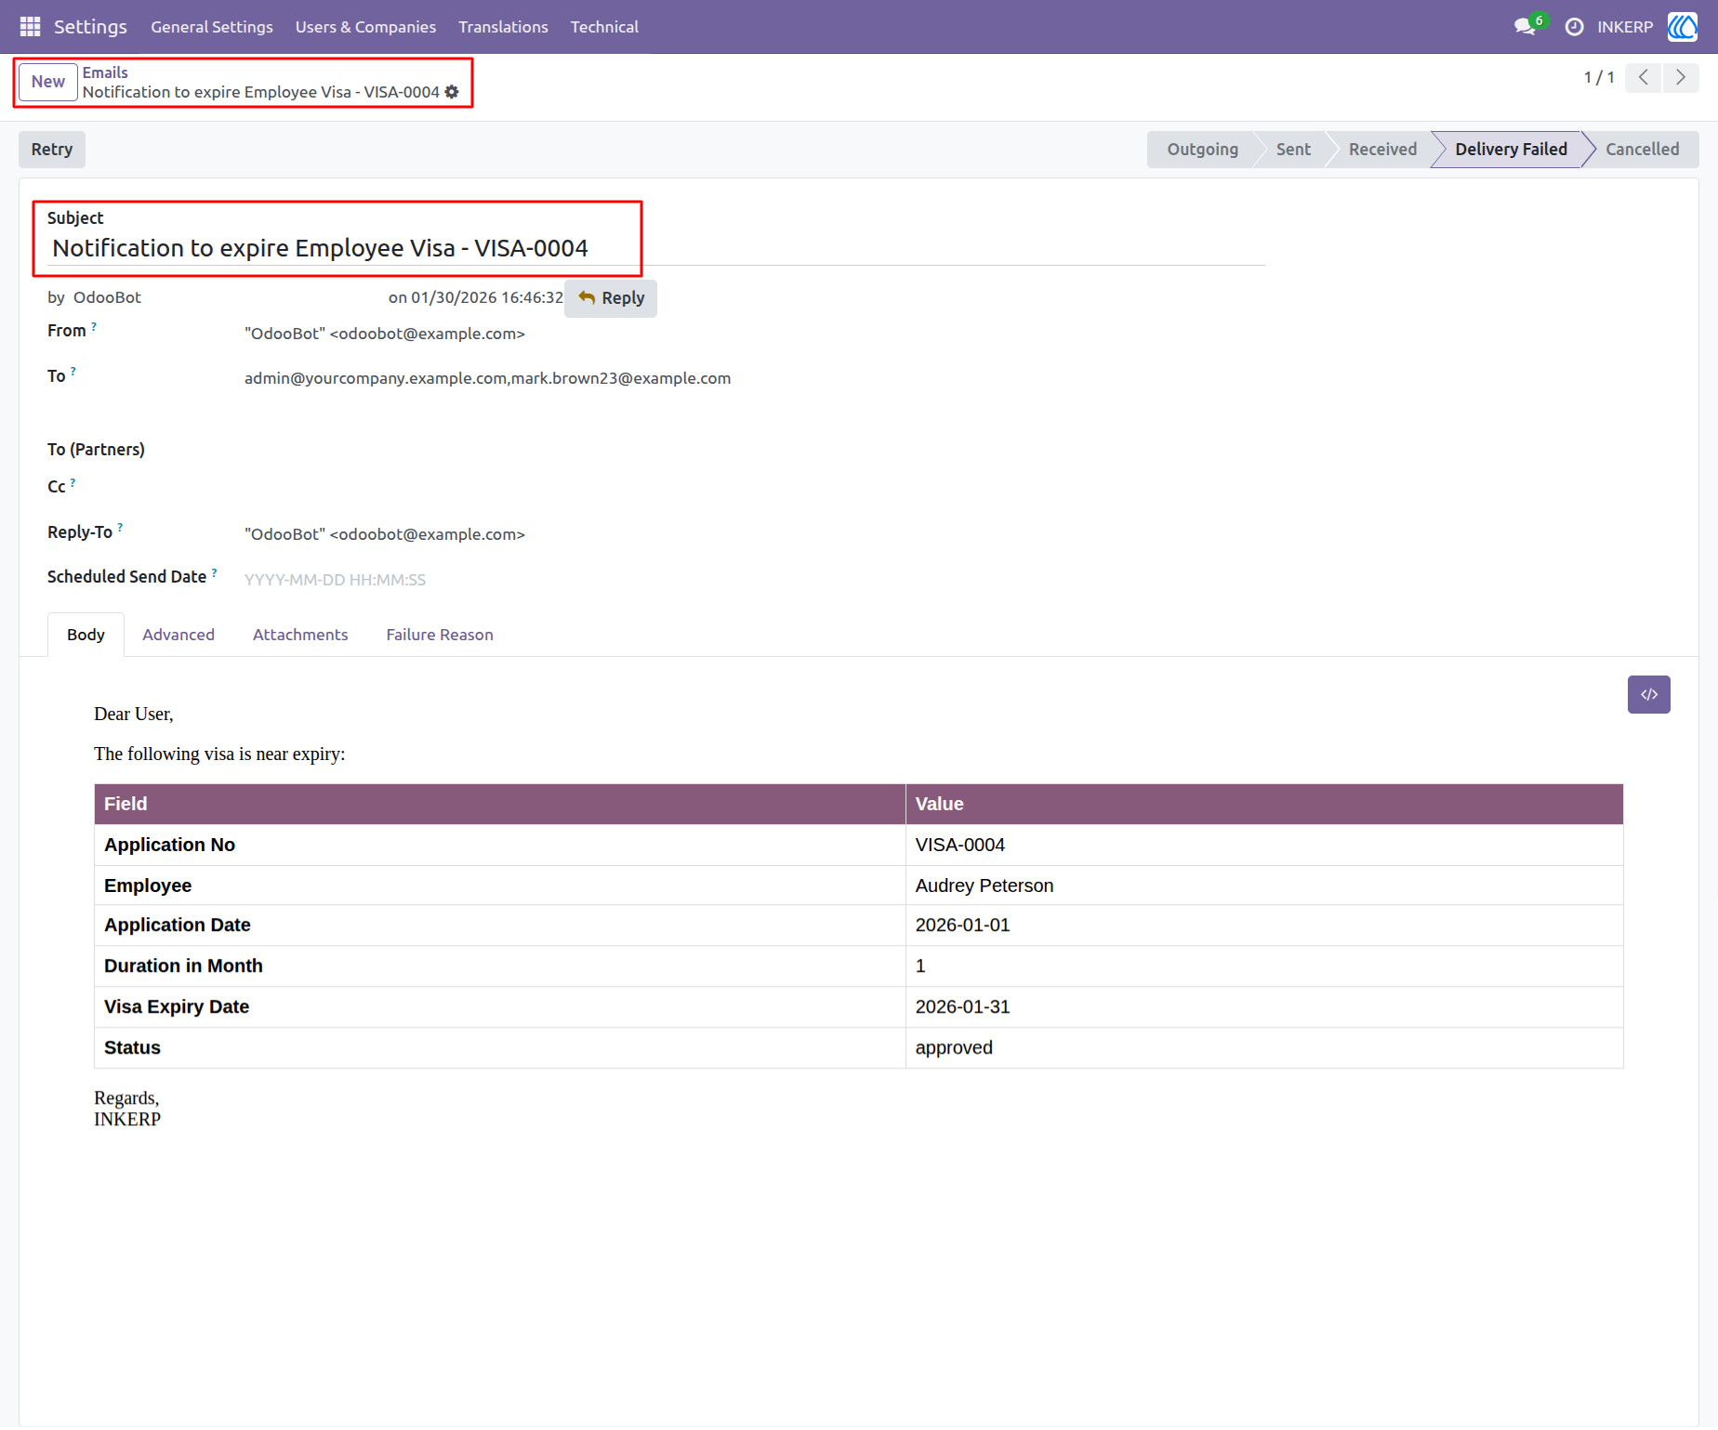Screen dimensions: 1718x1430
Task: Click the help icon next to Cc
Action: pos(73,482)
